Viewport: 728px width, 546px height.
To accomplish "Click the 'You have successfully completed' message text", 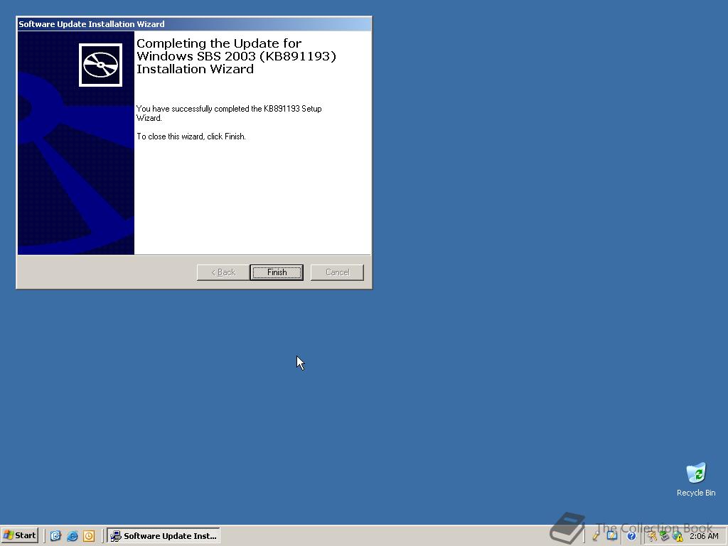I will [229, 113].
